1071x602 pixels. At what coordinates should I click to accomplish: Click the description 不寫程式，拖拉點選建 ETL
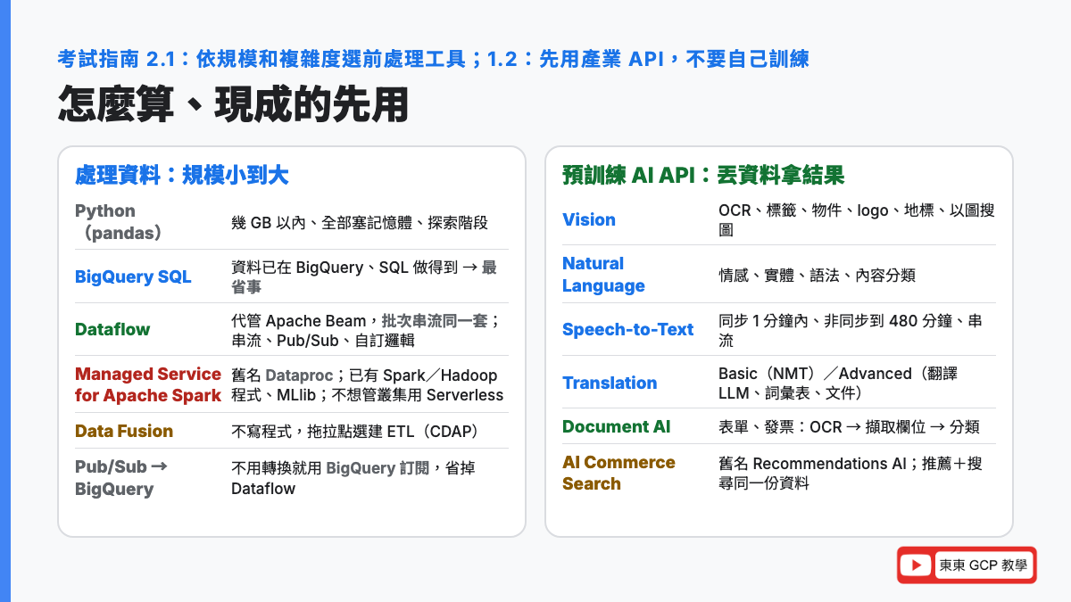coord(355,432)
